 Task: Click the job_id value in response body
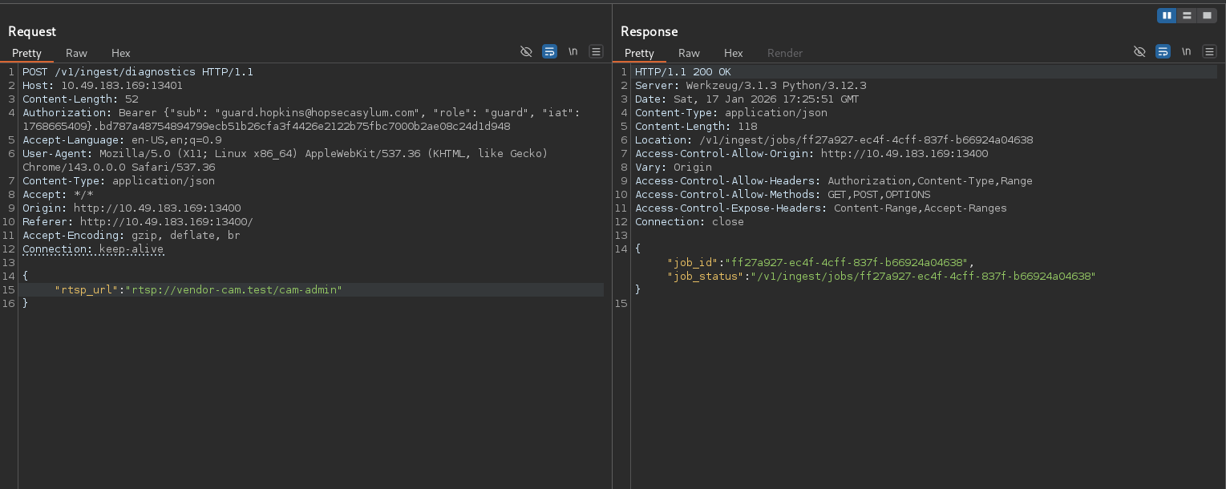click(846, 262)
